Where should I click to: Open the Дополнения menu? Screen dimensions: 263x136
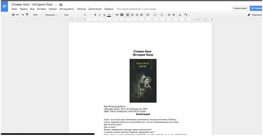point(95,9)
